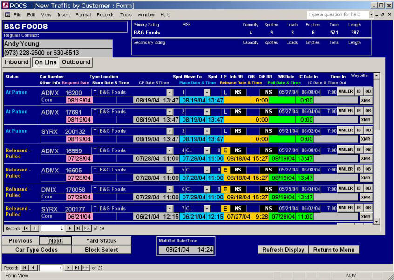Click Return to Menu button
This screenshot has width=394, height=280.
[334, 250]
